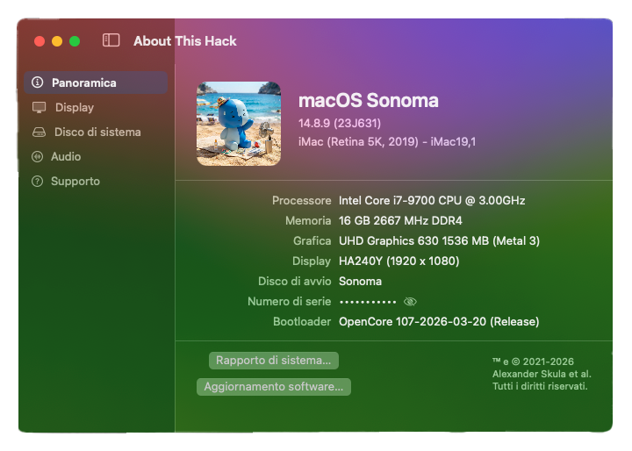Click the Intel Core i7-9700 CPU value
Viewport: 632px width, 451px height.
(x=432, y=200)
